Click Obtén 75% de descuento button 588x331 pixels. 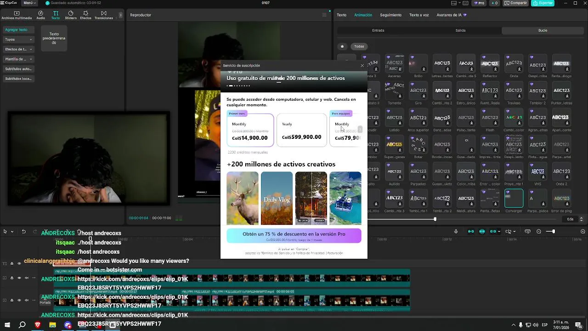[294, 236]
